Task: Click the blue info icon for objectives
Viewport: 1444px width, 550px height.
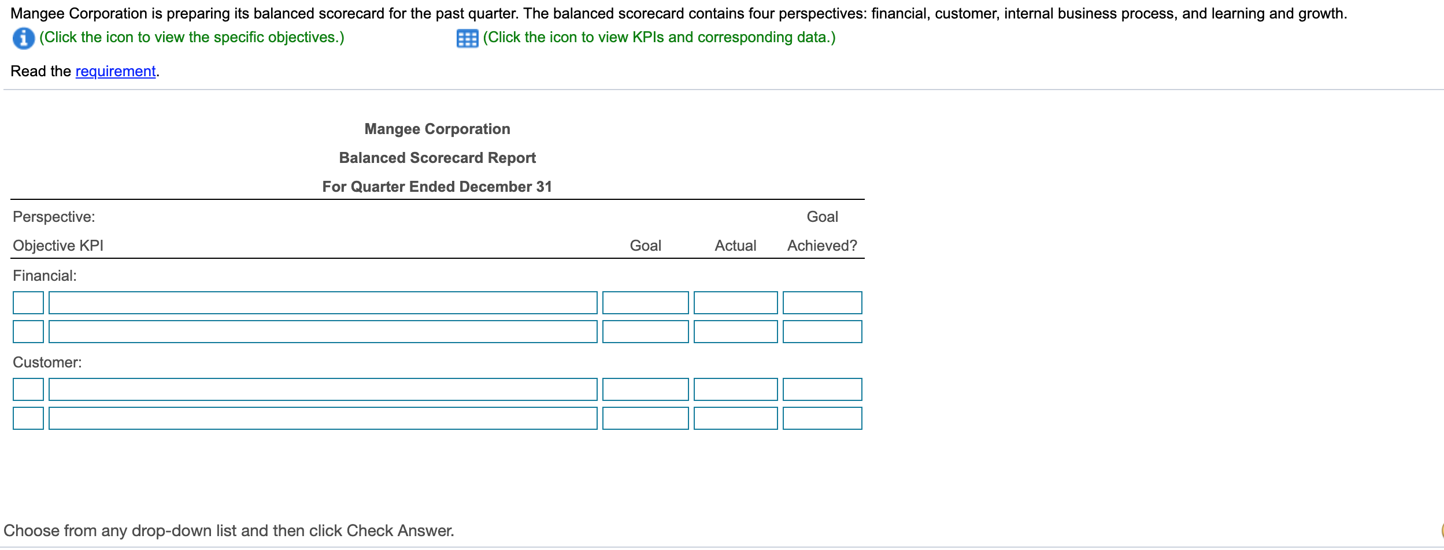Action: click(23, 38)
